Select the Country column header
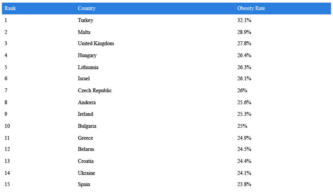Viewport: 333px width, 193px height. pyautogui.click(x=86, y=8)
